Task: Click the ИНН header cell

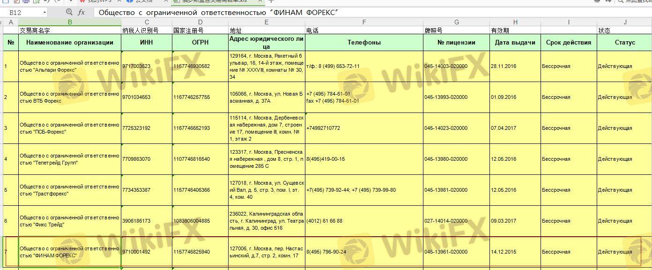Action: pos(147,42)
